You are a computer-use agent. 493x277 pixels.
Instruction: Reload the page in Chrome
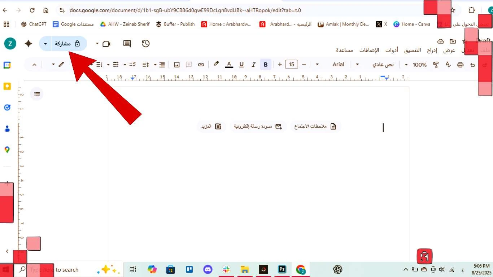[x=32, y=10]
